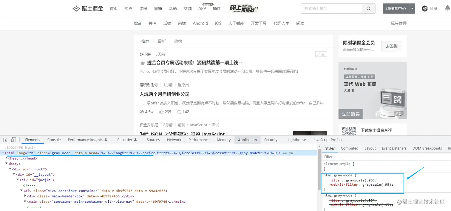Click the 创作者中心 button
The image size is (451, 211).
coord(396,9)
